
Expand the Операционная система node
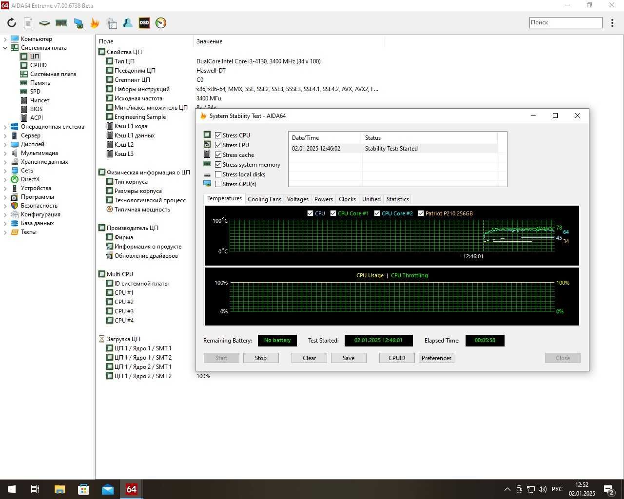pos(5,127)
